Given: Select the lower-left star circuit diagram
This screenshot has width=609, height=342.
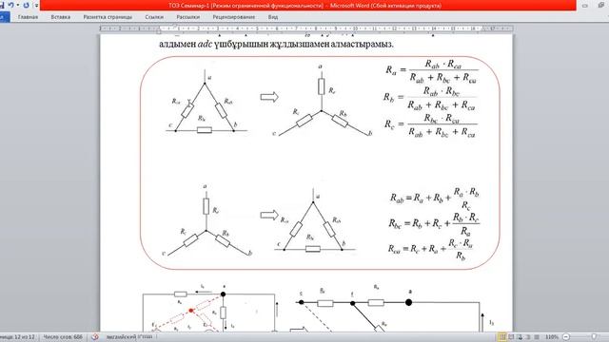Looking at the screenshot, I should click(207, 219).
